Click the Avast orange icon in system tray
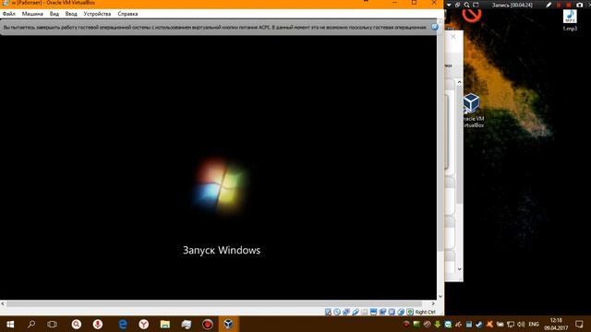Image resolution: width=591 pixels, height=332 pixels. tap(489, 324)
